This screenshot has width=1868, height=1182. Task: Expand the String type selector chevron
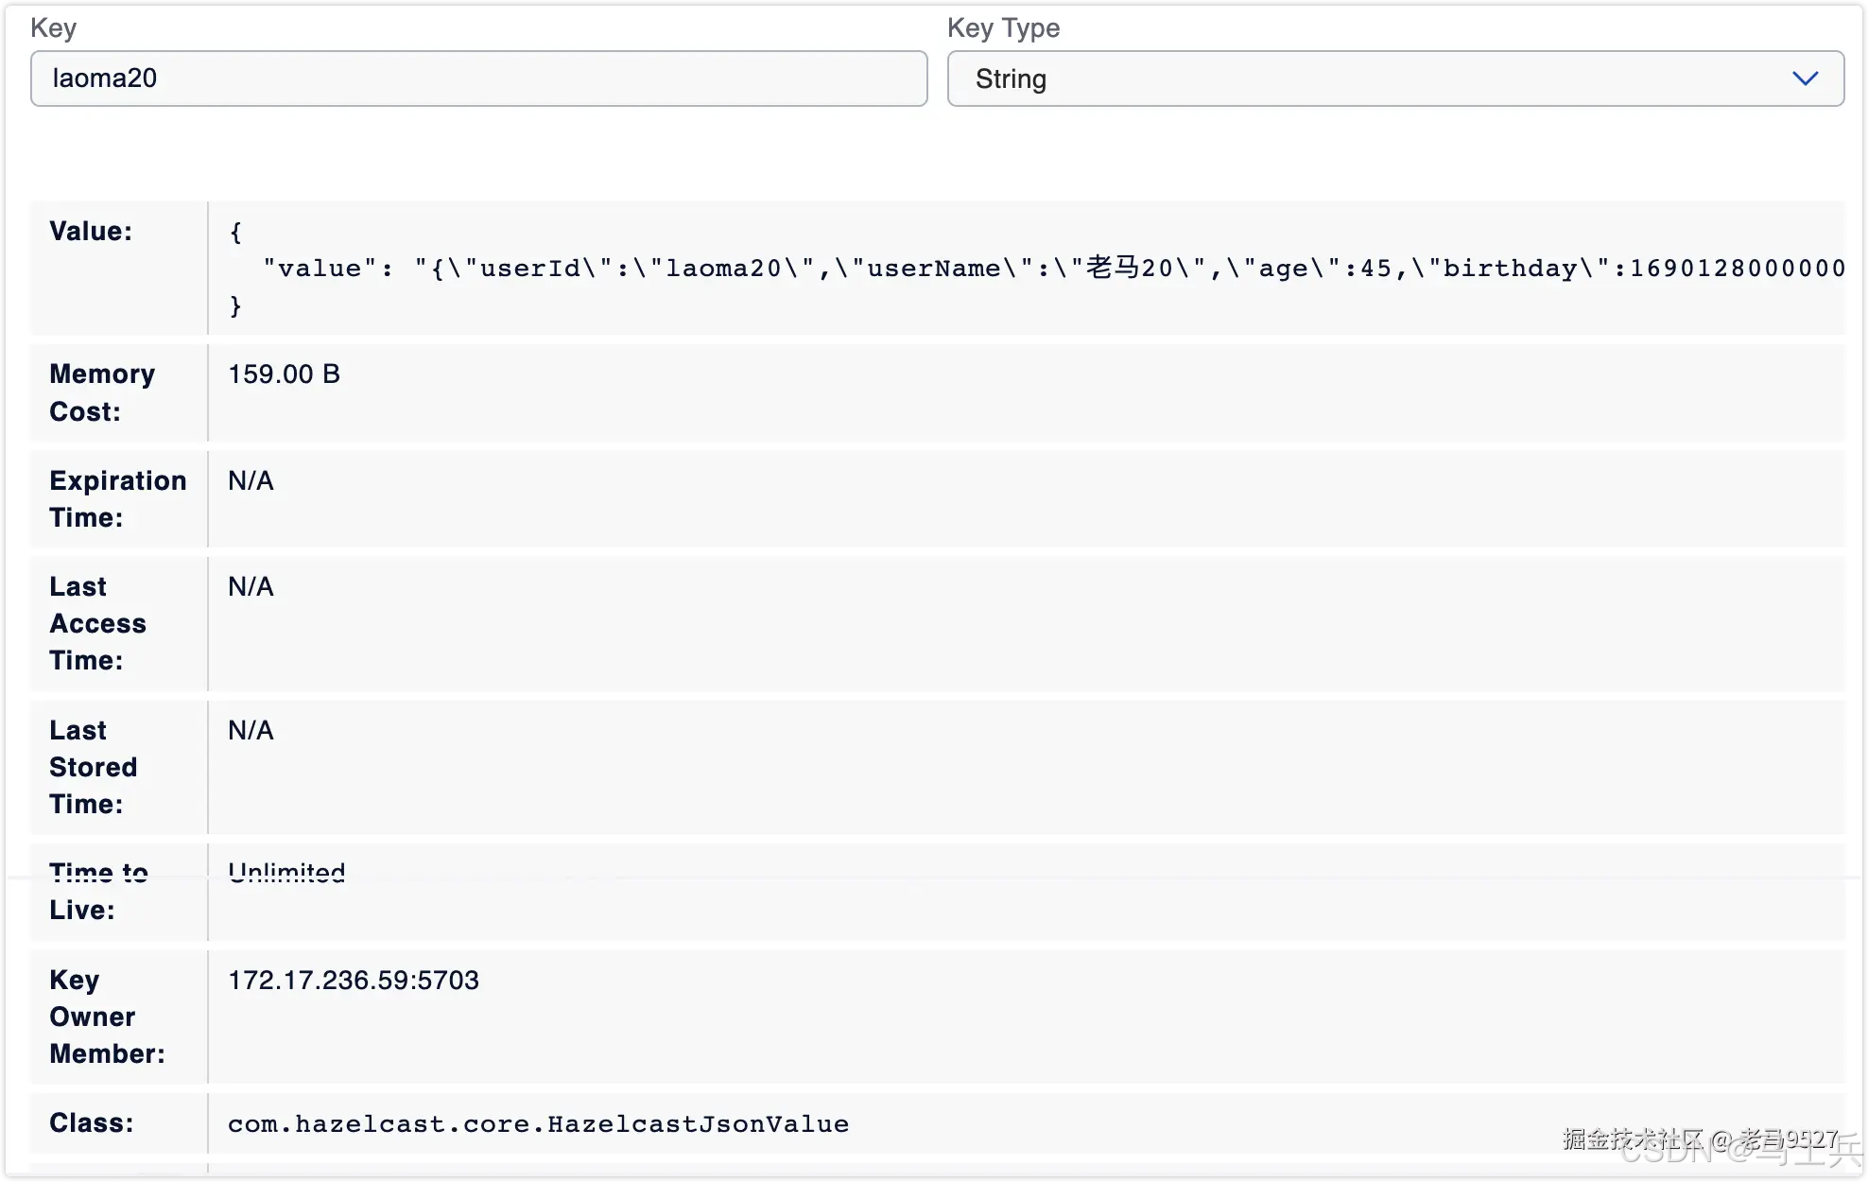point(1807,78)
